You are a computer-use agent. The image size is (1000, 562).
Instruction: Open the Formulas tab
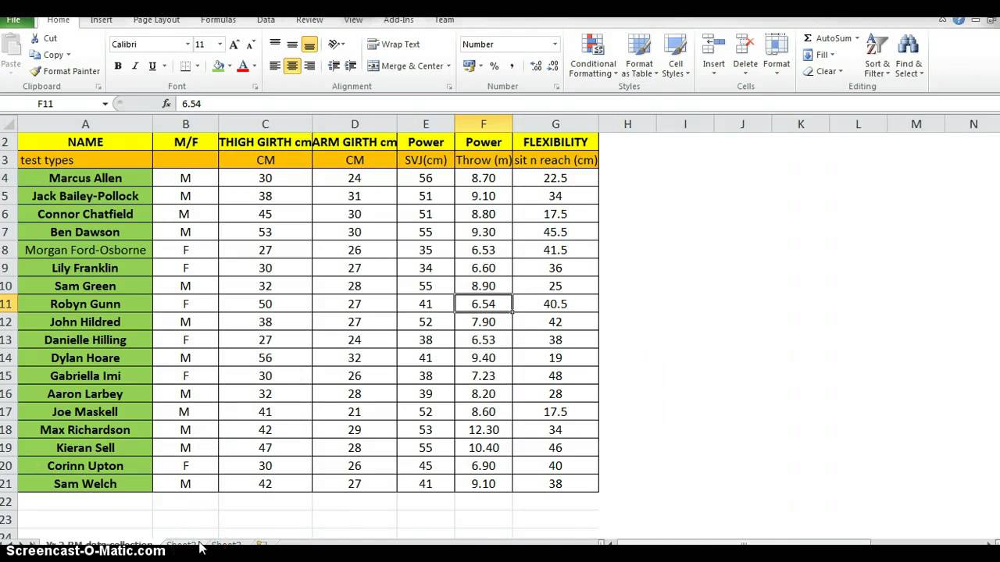pos(218,20)
